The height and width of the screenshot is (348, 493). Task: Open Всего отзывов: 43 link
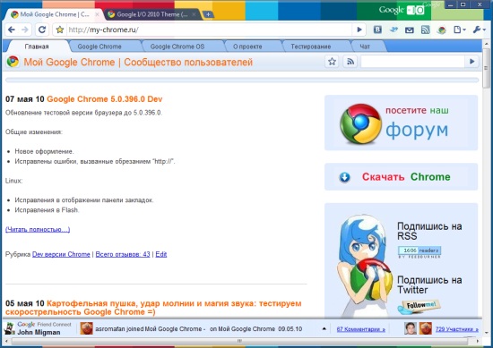pyautogui.click(x=123, y=254)
